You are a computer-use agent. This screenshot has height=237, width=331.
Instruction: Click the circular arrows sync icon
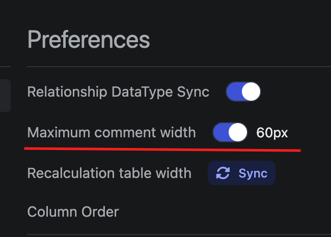pos(223,173)
